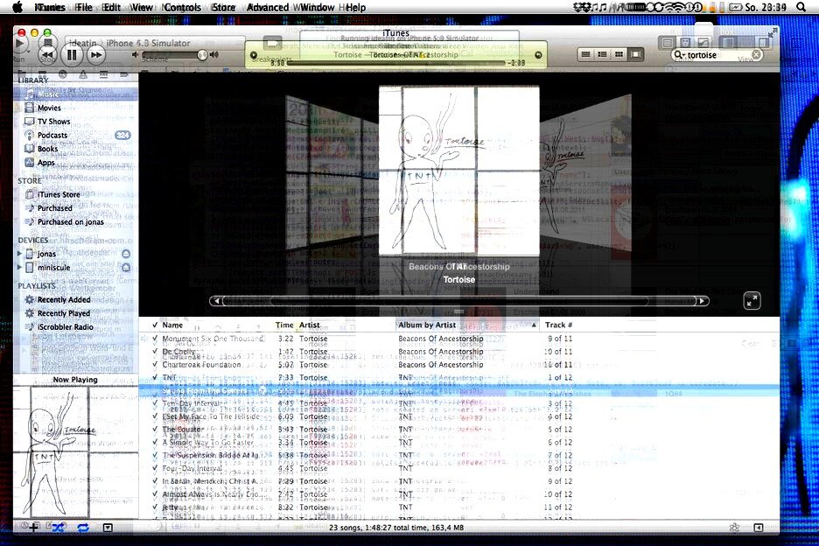
Task: Switch to song list view
Action: tap(586, 54)
